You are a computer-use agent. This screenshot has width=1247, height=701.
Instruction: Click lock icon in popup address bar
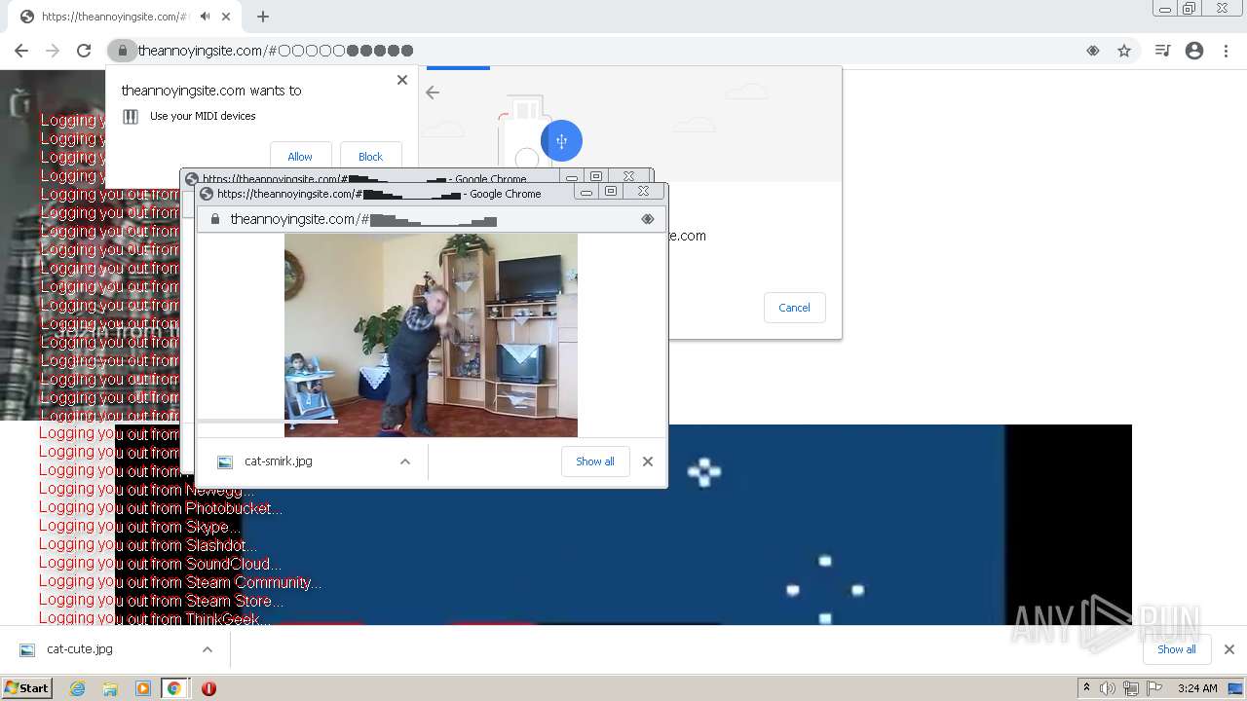coord(215,219)
